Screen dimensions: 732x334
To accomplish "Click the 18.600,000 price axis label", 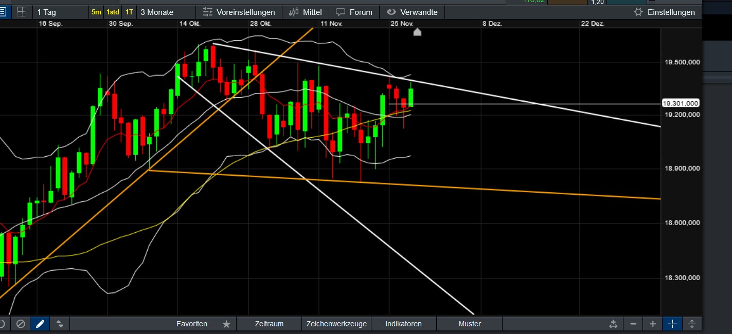I will 682,223.
